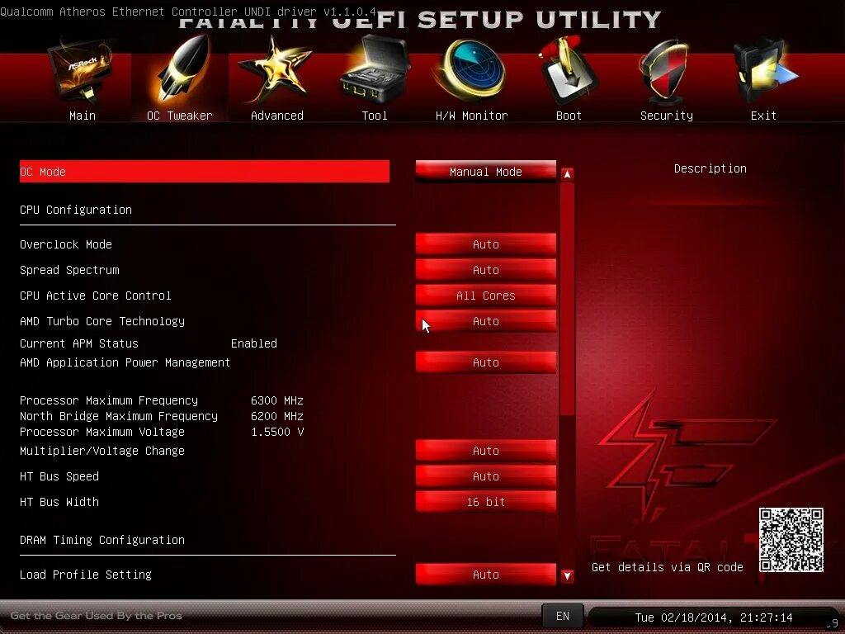Open the Security shield icon
Image resolution: width=845 pixels, height=634 pixels.
point(666,73)
